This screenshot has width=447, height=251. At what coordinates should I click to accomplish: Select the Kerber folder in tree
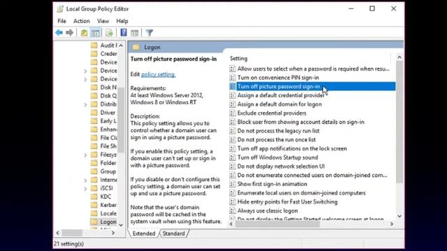pyautogui.click(x=108, y=205)
